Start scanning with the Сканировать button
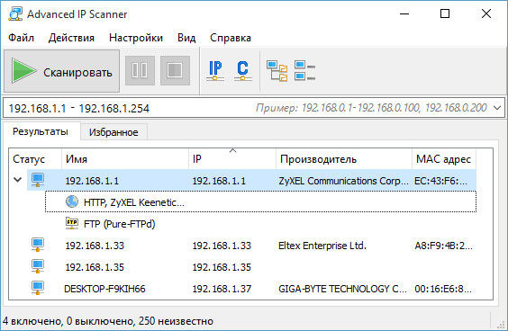 [x=61, y=71]
